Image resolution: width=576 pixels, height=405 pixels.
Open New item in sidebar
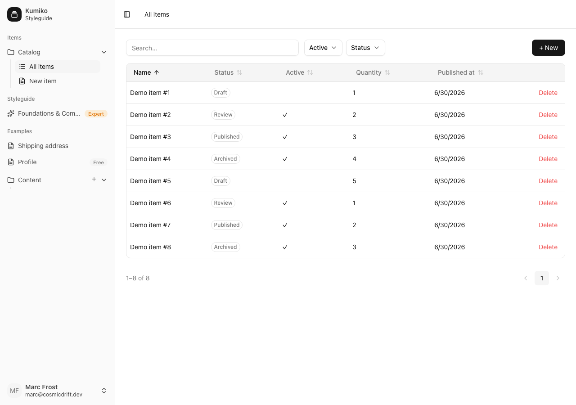pyautogui.click(x=58, y=81)
